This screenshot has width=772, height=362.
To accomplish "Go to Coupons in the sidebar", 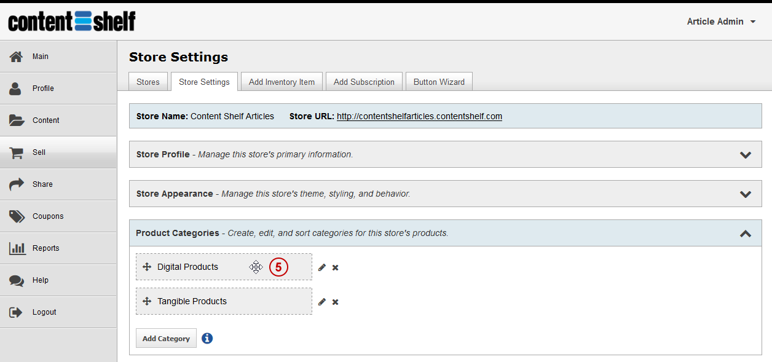I will [58, 216].
